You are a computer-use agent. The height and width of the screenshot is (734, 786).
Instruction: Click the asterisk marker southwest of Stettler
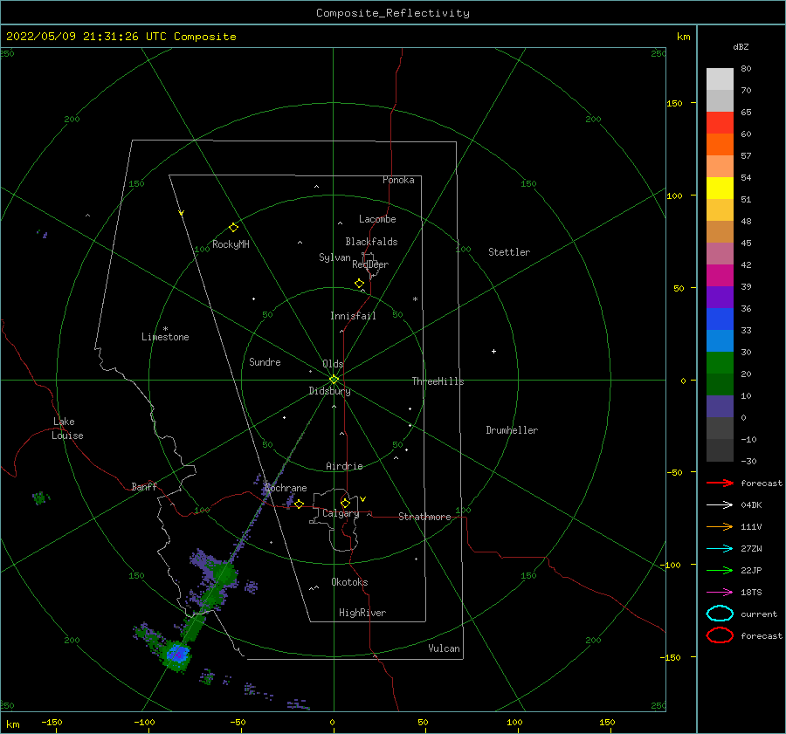point(415,299)
